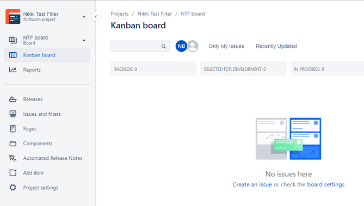Open Reports from the chart icon
Screen dimensions: 364x206
[x=13, y=70]
